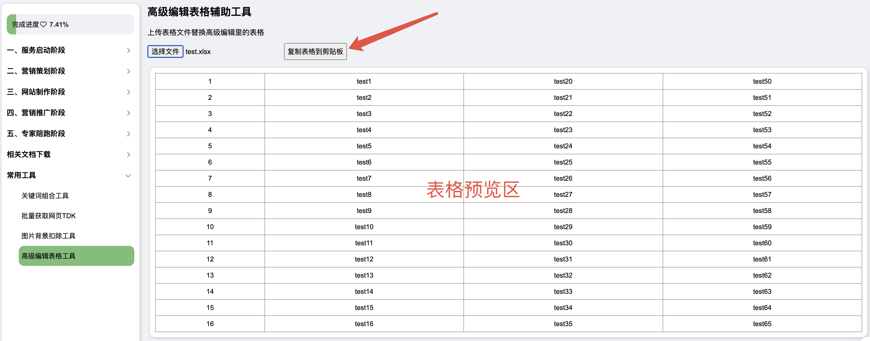
Task: Click table cell test57
Action: (762, 194)
